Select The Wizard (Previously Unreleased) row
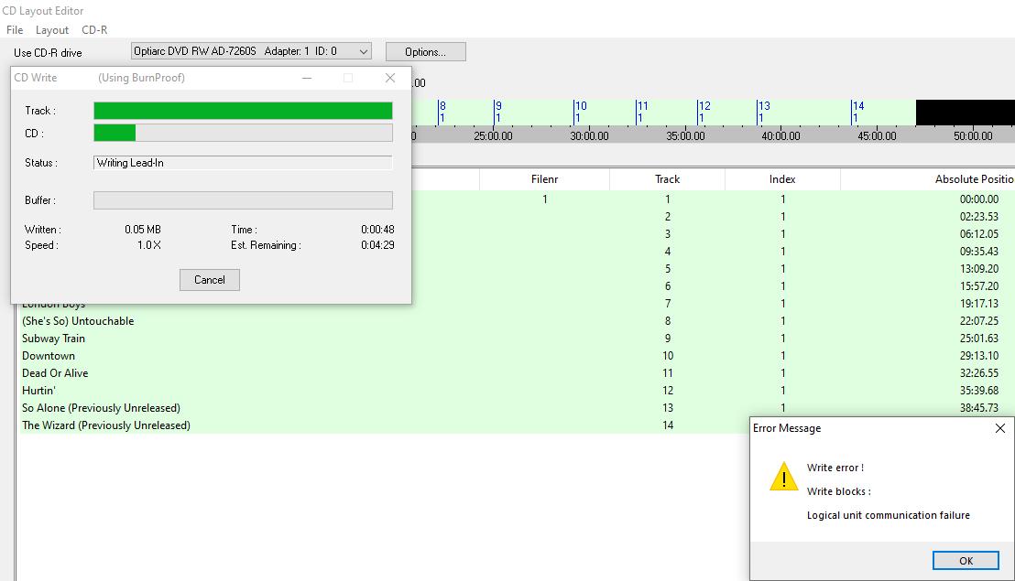The height and width of the screenshot is (581, 1015). tap(511, 425)
